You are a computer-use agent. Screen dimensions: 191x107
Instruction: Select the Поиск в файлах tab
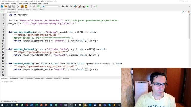coord(14,78)
